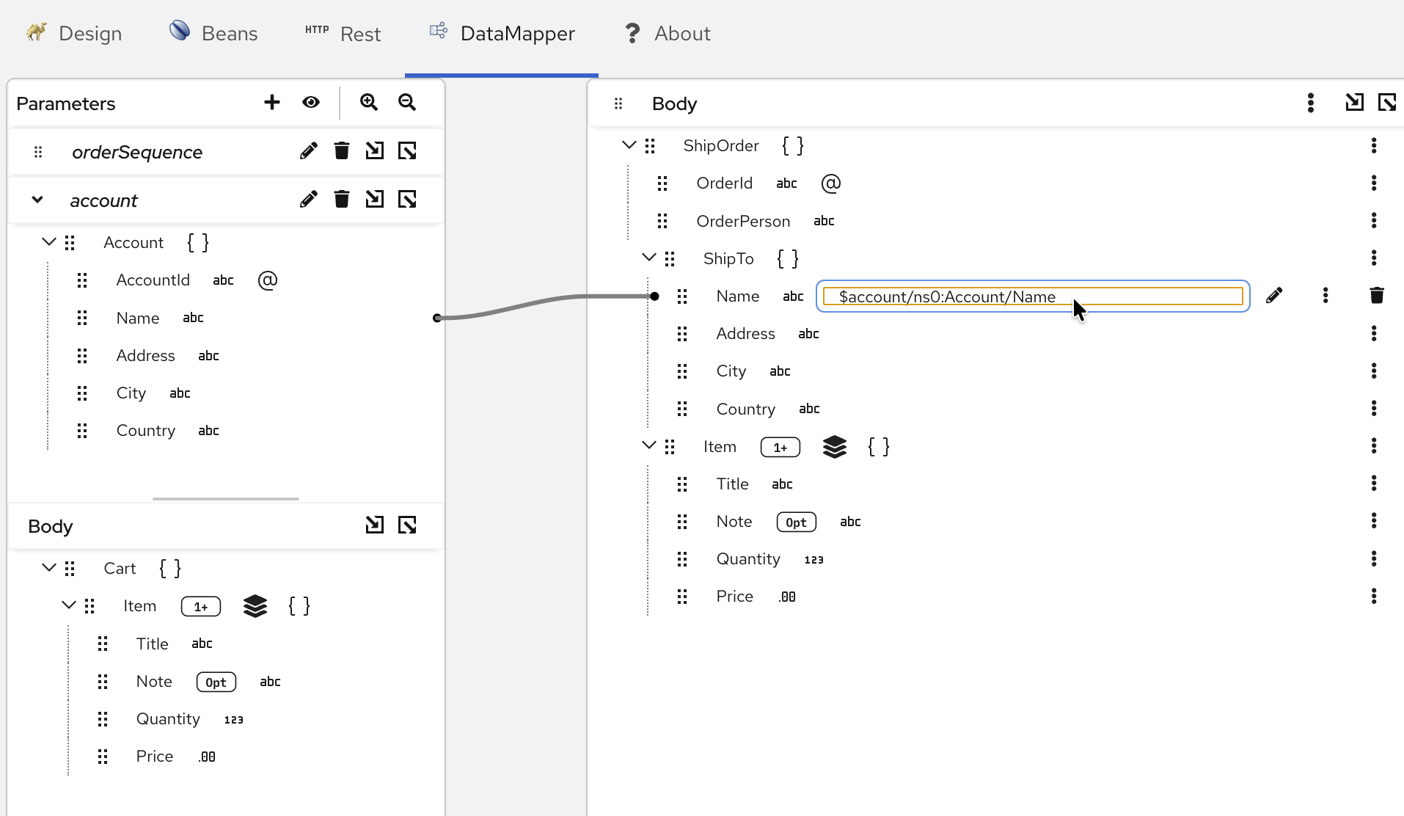The height and width of the screenshot is (816, 1404).
Task: Collapse the account parameter row chevron
Action: [x=37, y=200]
